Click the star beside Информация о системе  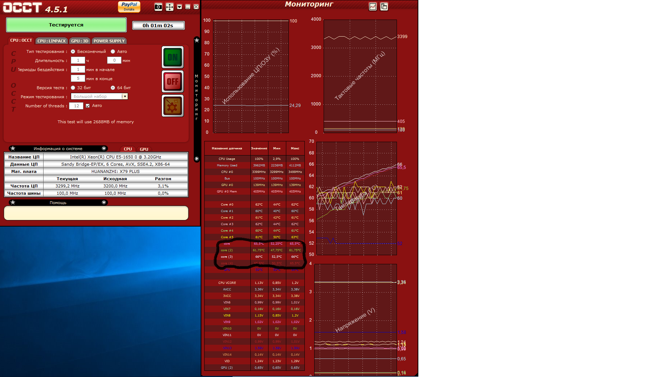[13, 148]
